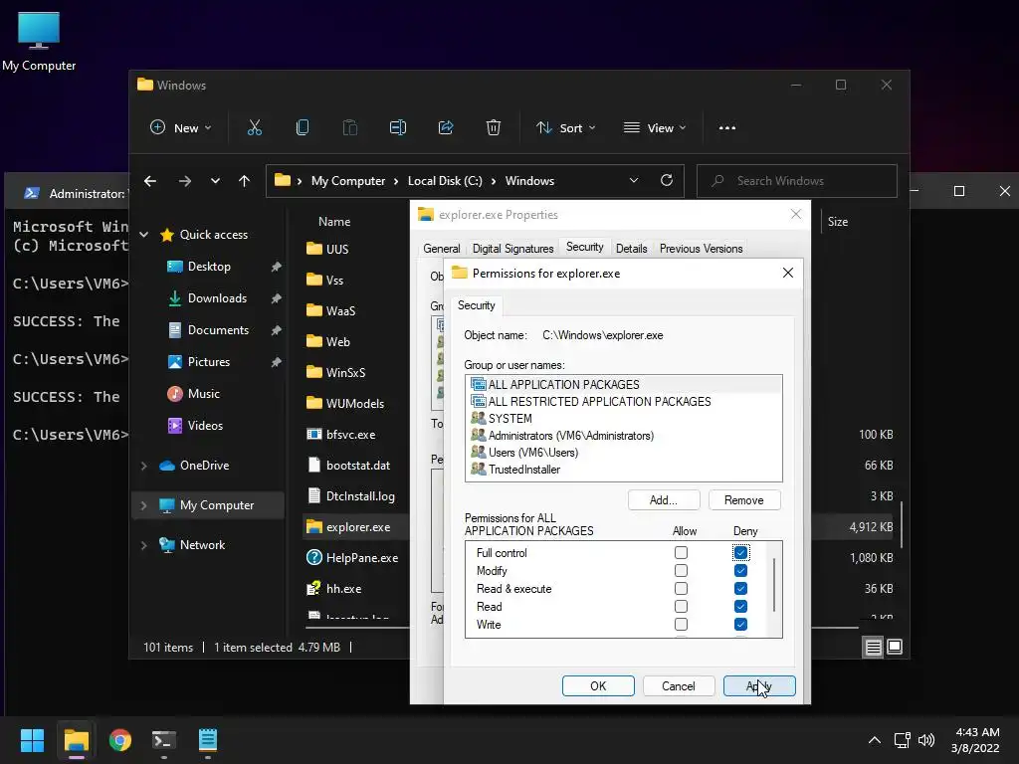Expand OneDrive in navigation pane

[x=144, y=466]
